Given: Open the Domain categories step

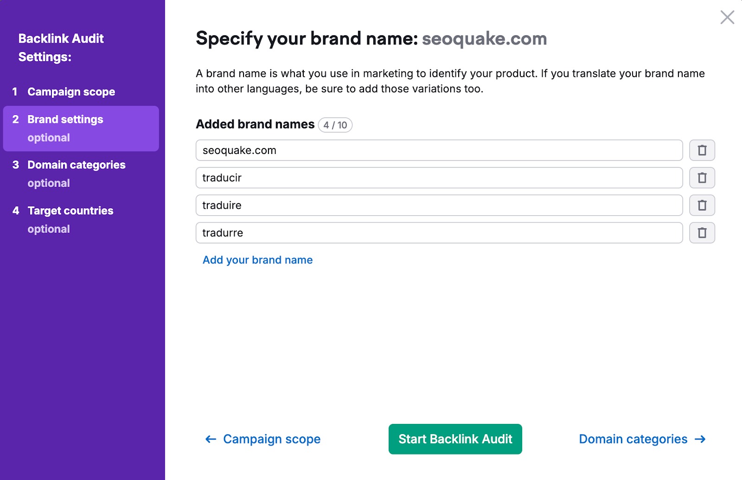Looking at the screenshot, I should pos(76,165).
